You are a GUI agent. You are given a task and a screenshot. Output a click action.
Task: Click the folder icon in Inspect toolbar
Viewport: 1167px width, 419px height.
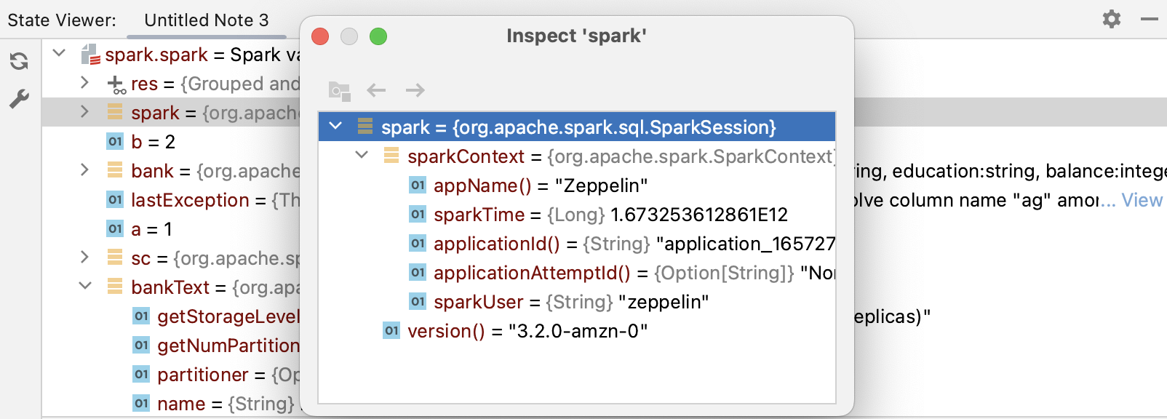pos(339,91)
